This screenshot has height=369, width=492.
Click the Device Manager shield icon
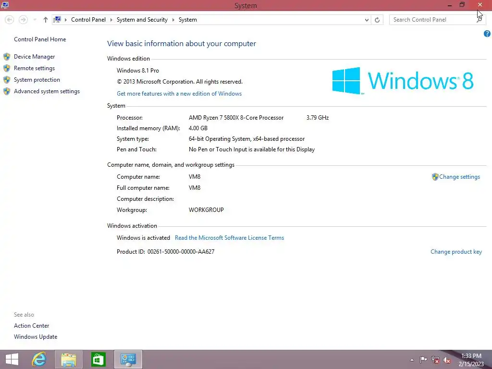tap(7, 57)
